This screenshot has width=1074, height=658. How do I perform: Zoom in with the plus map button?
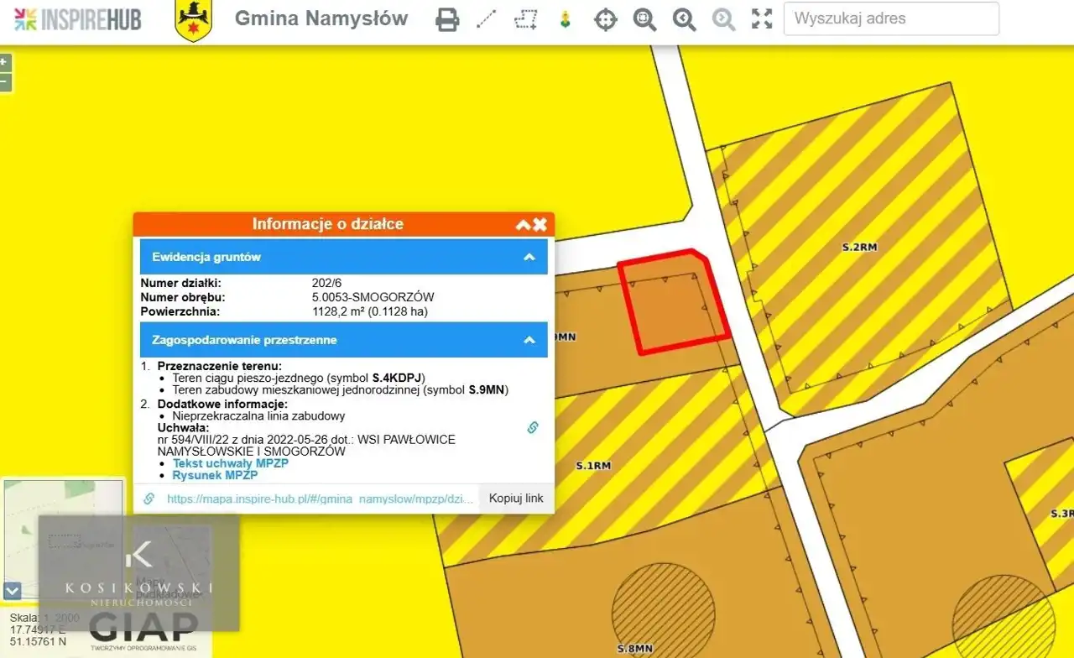[5, 62]
